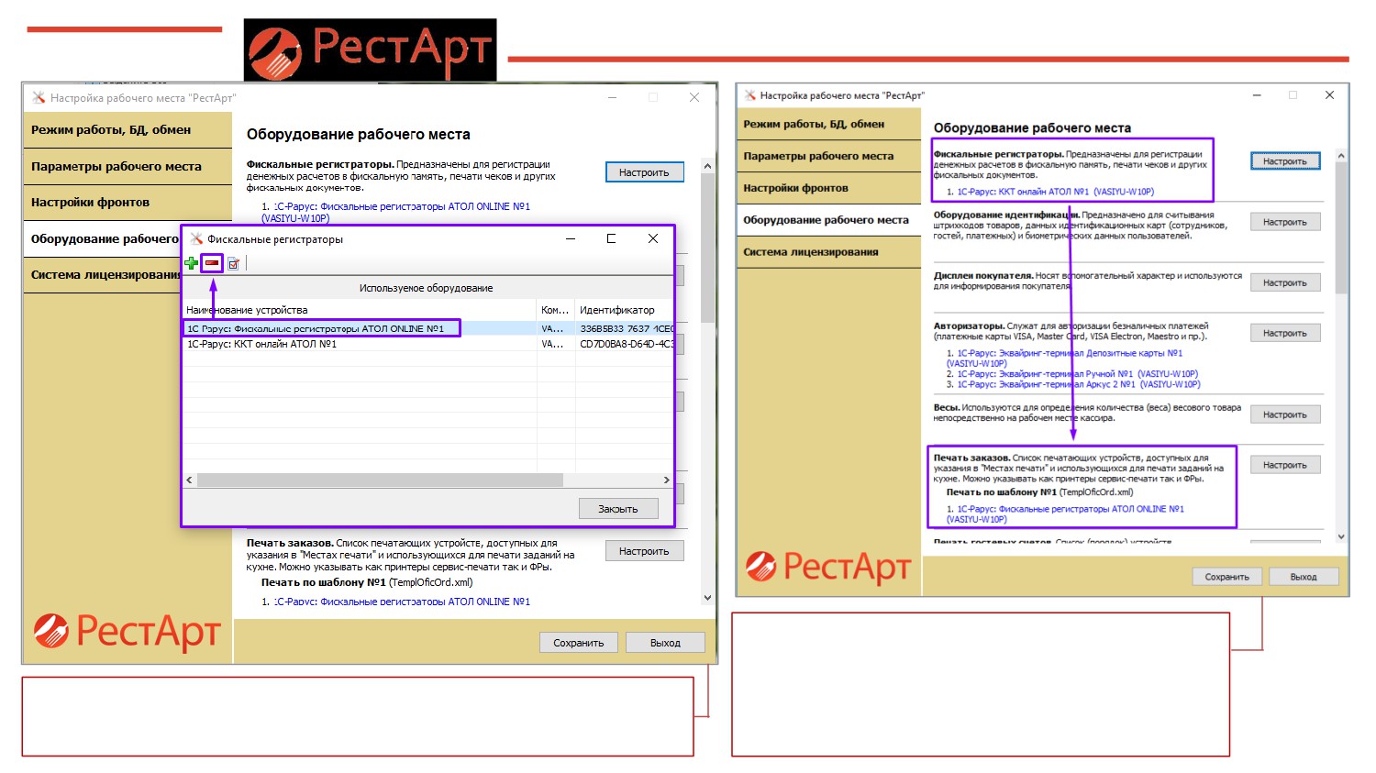
Task: Click the scroll-down arrow in the right window
Action: (1341, 537)
